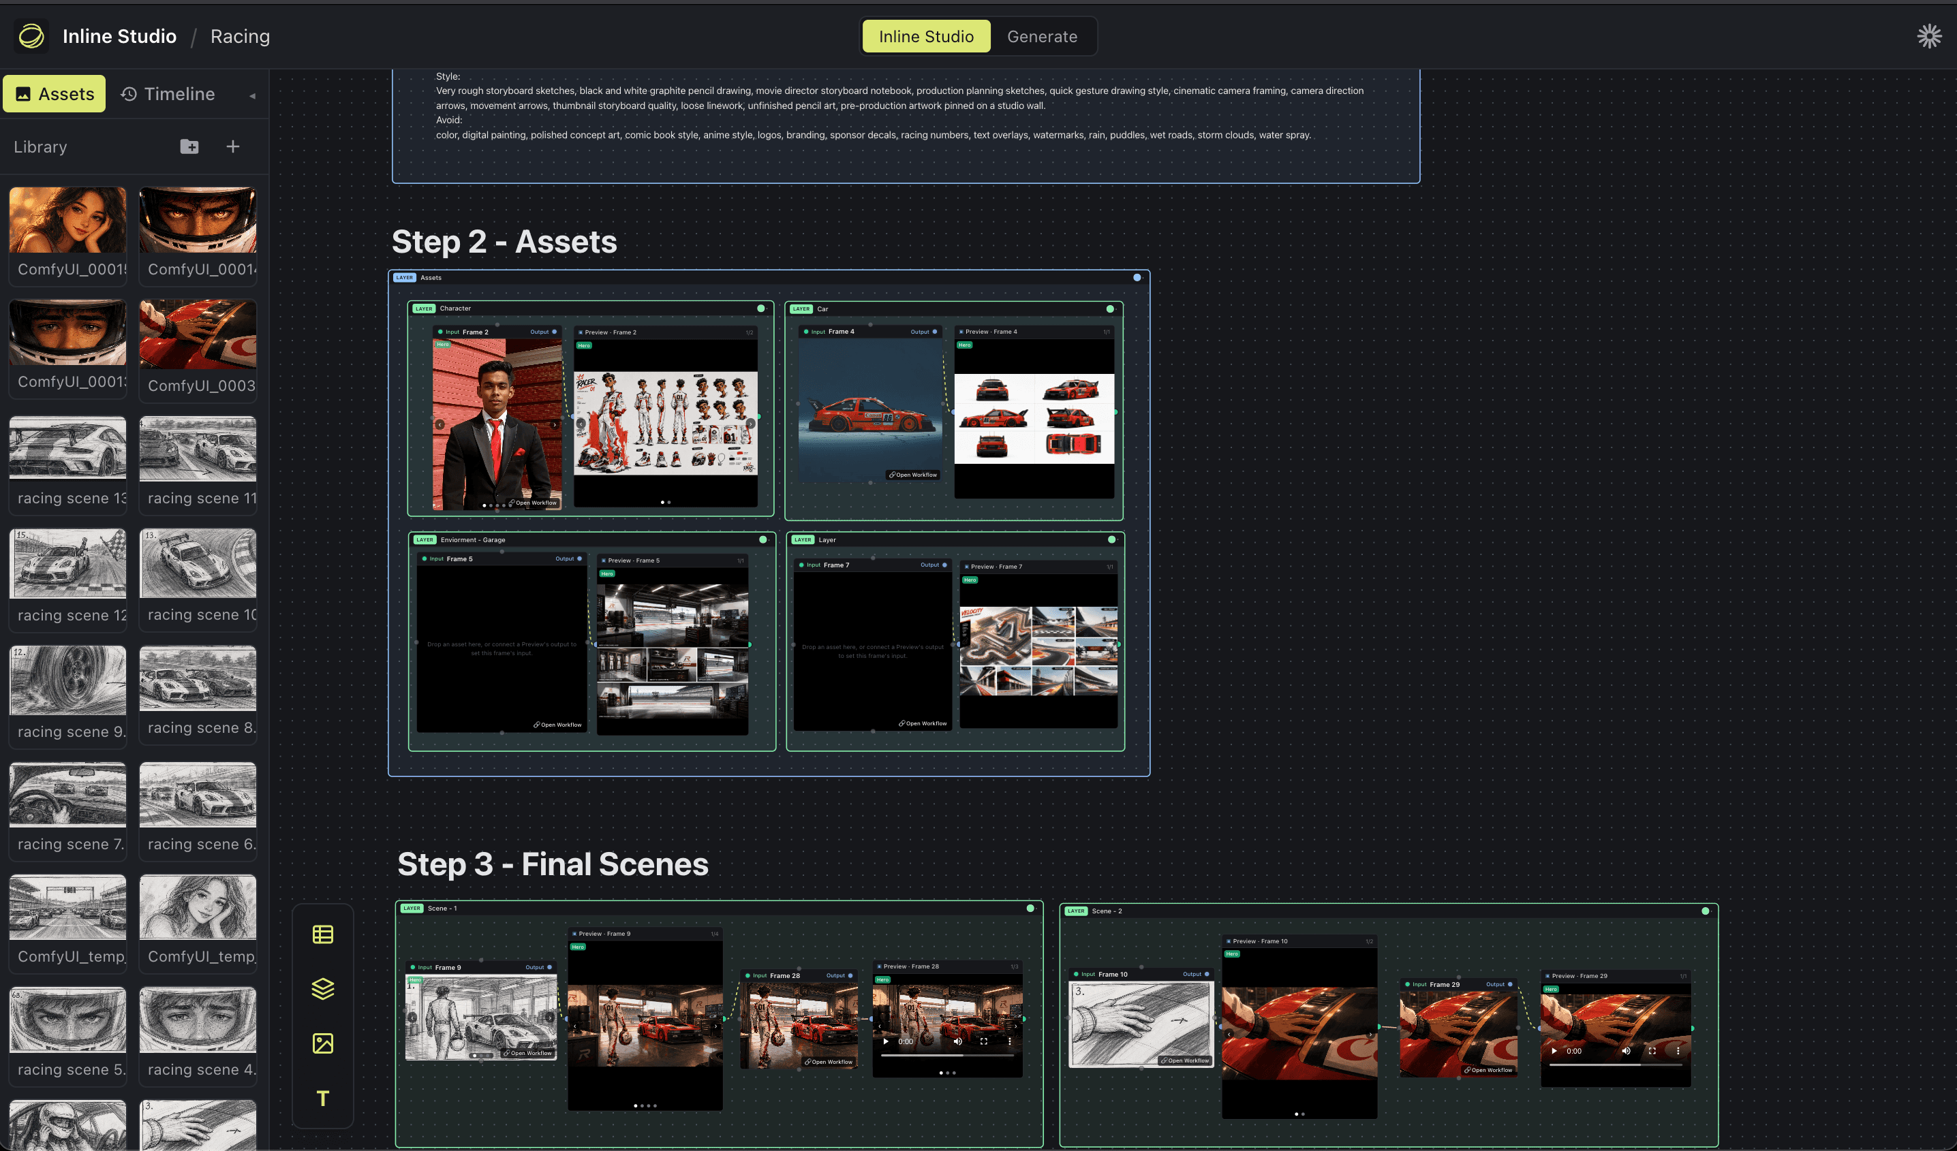
Task: Select the racing scene 7 thumbnail
Action: click(x=67, y=795)
